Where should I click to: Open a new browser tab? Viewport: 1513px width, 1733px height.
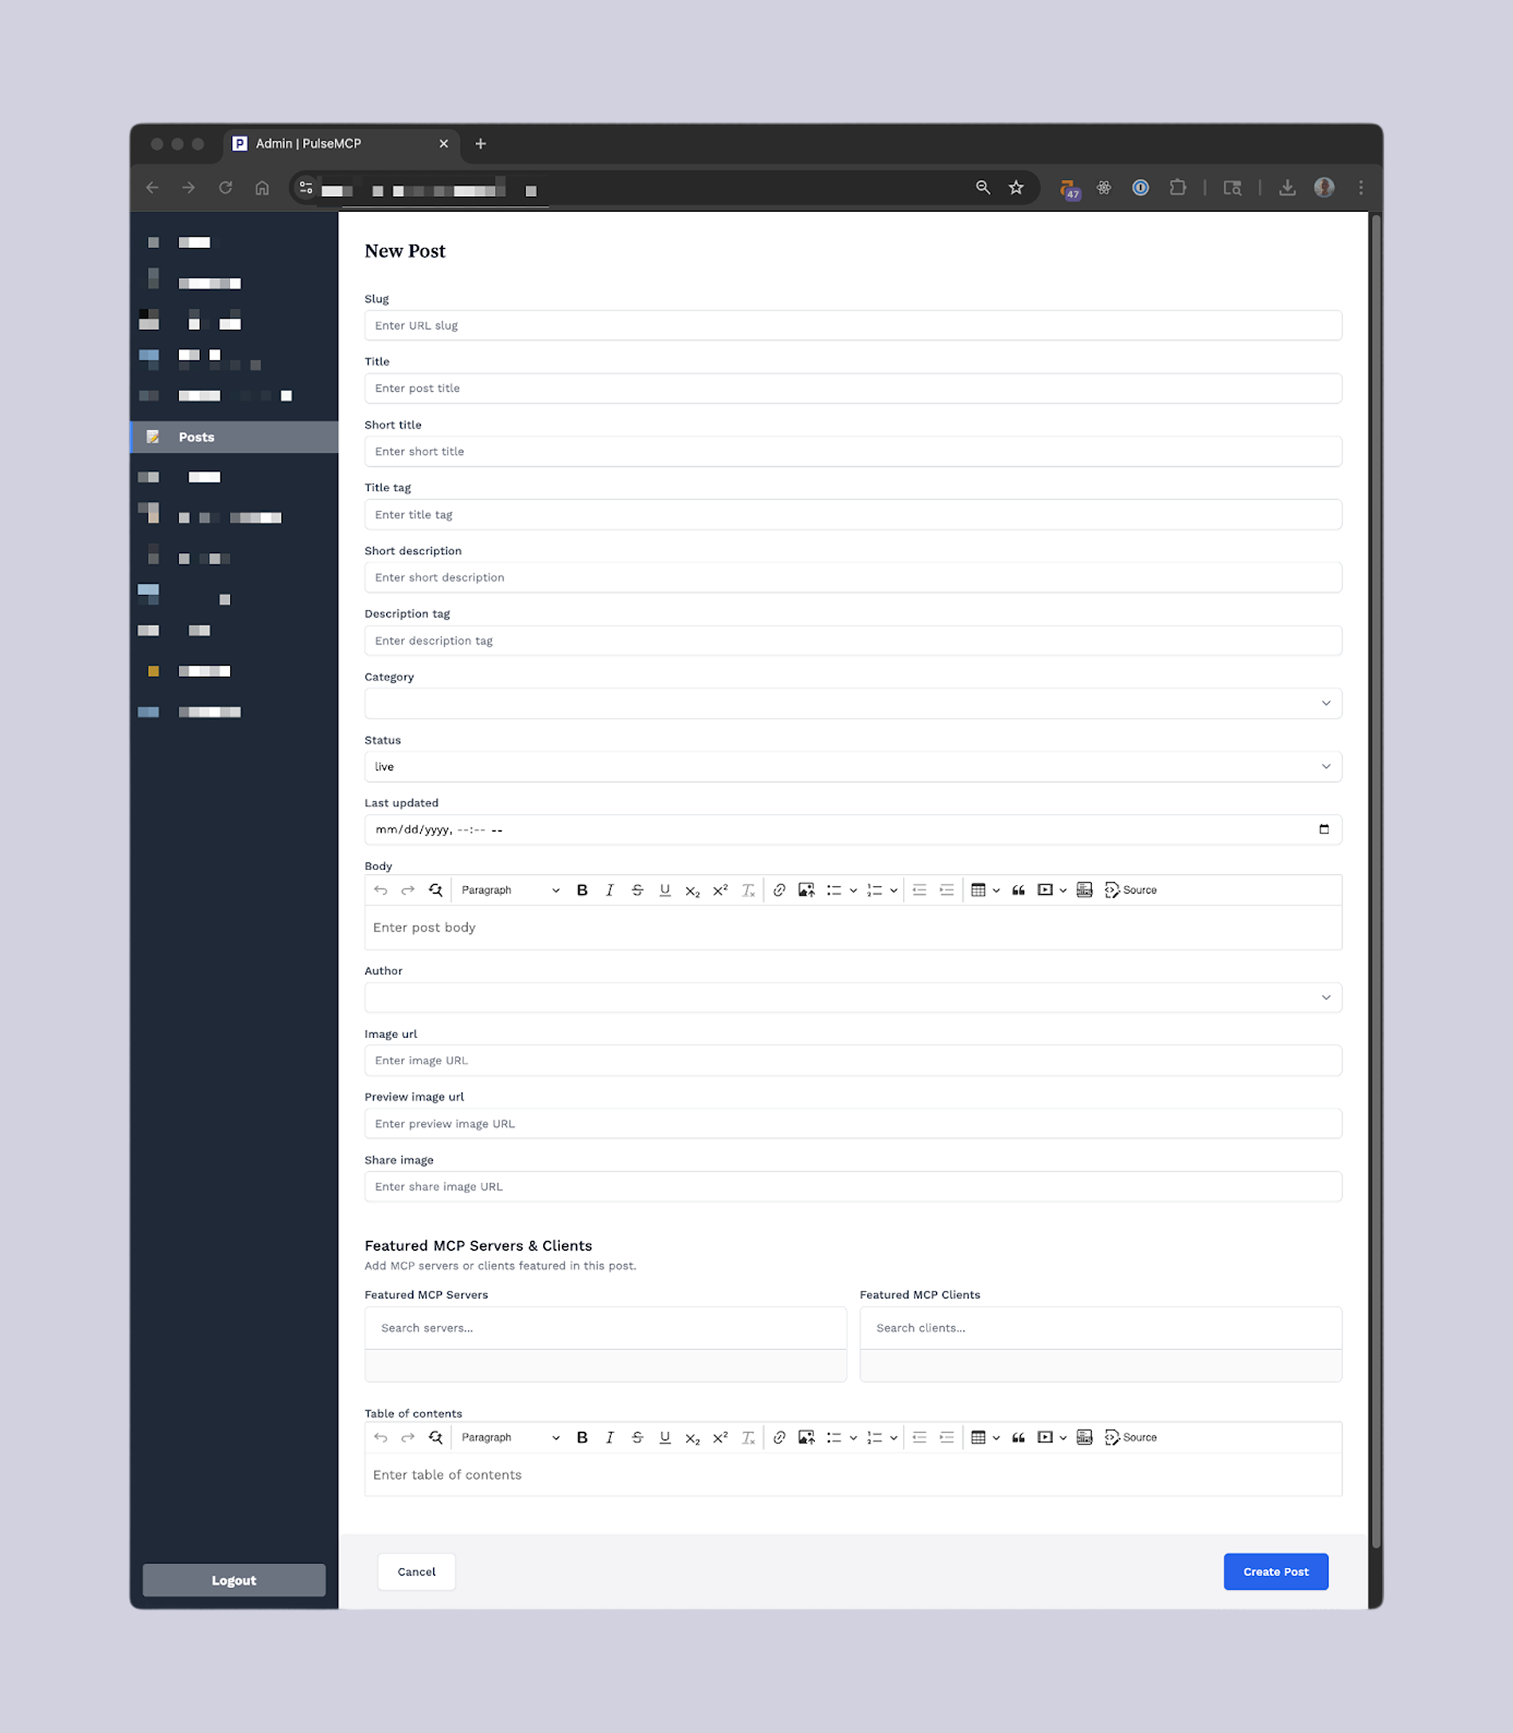click(480, 144)
